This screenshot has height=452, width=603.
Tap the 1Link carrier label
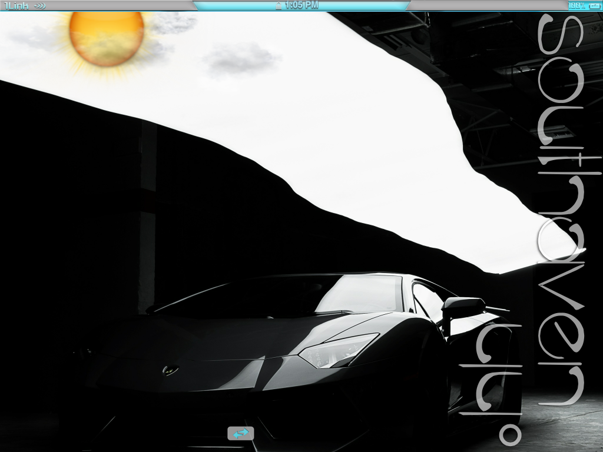click(16, 5)
